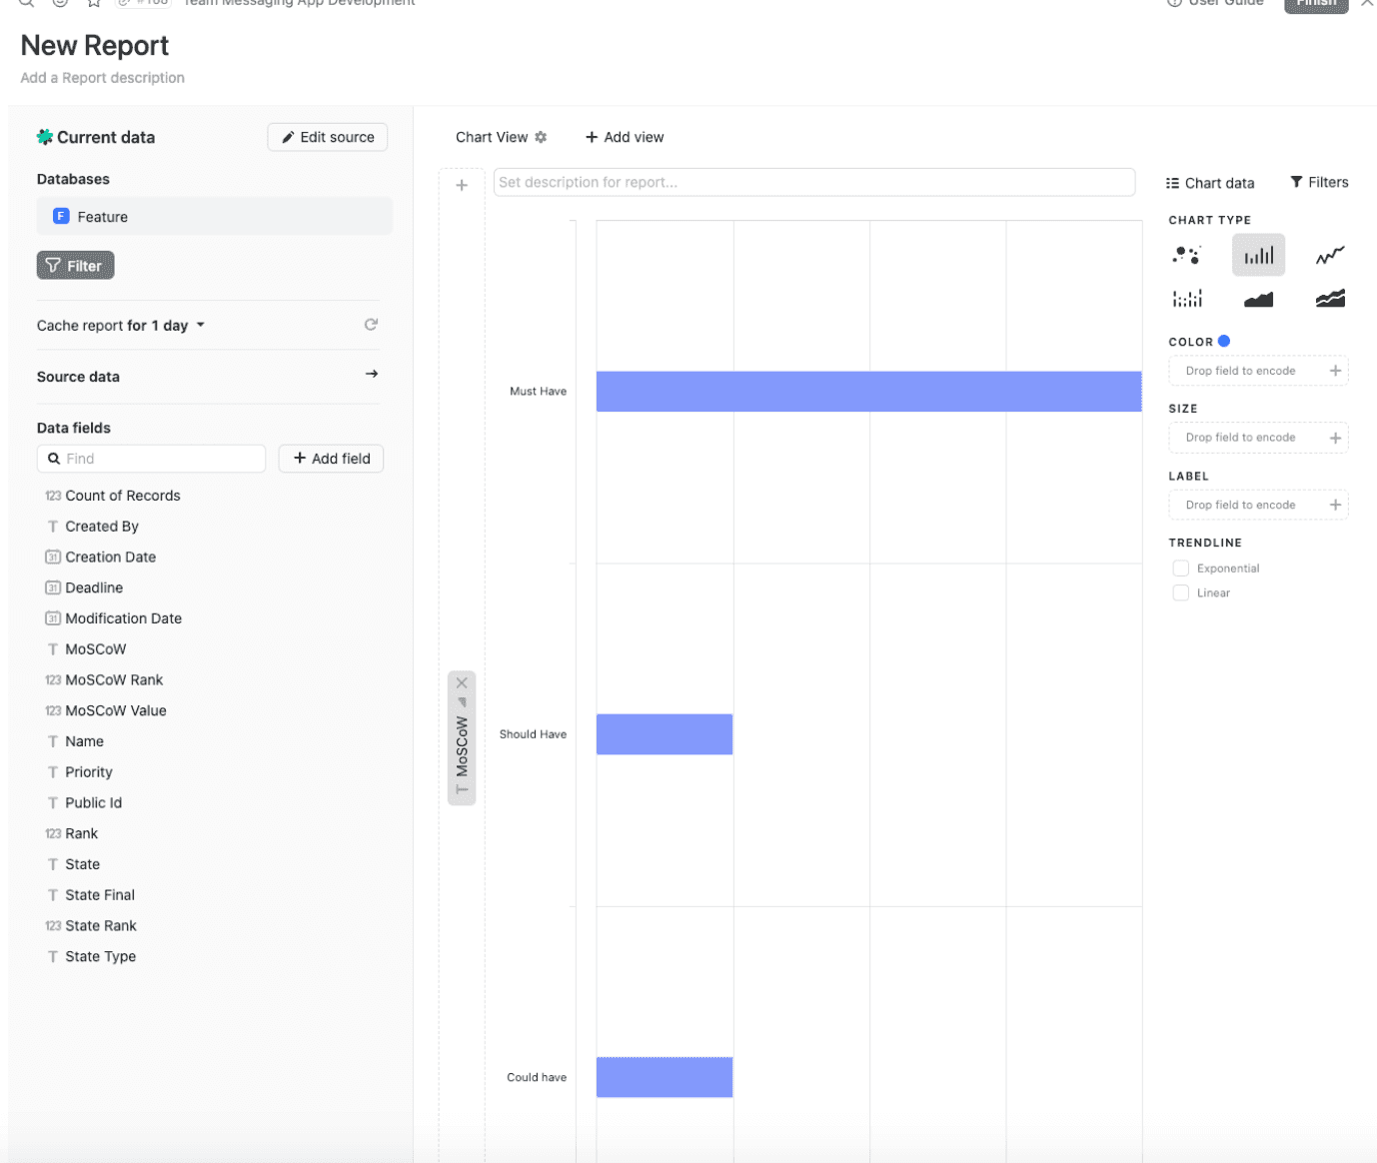Click the report description input field
This screenshot has width=1377, height=1163.
pyautogui.click(x=813, y=182)
